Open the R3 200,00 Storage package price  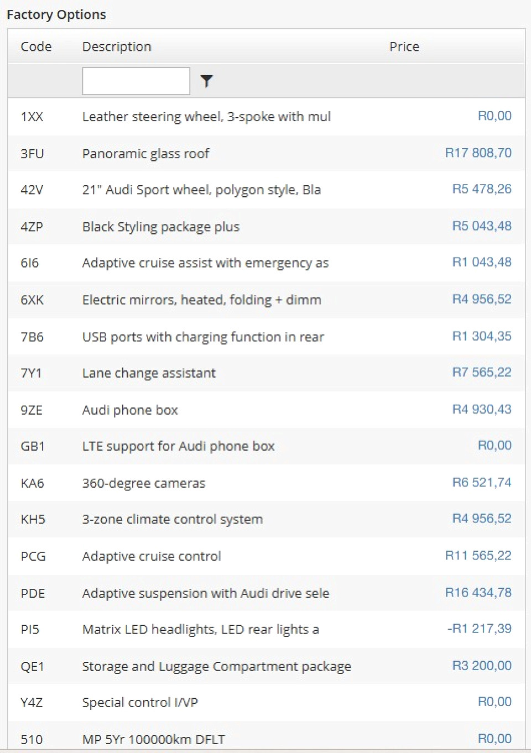(x=481, y=666)
